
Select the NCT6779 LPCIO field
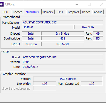coord(62,44)
